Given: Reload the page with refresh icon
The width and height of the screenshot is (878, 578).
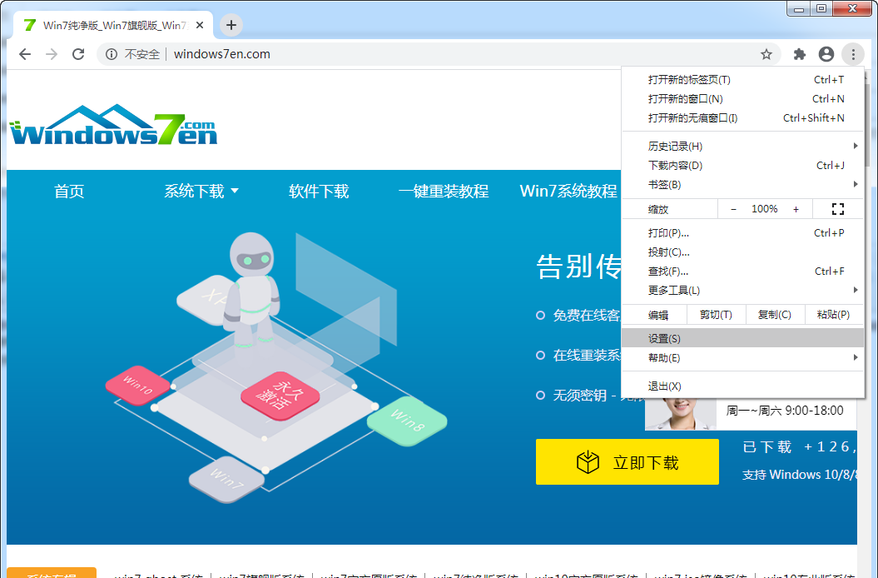Looking at the screenshot, I should [78, 54].
